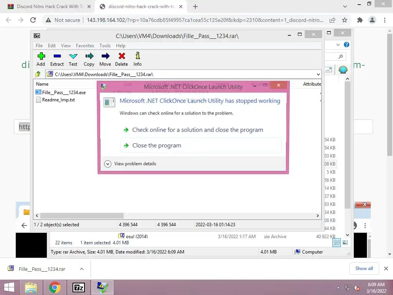The width and height of the screenshot is (393, 295).
Task: Click the muted volume tray icon
Action: 357,288
